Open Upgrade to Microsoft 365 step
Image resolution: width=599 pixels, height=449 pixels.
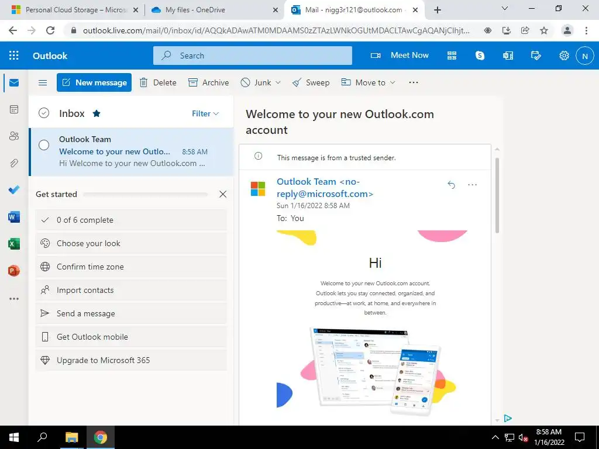click(131, 360)
